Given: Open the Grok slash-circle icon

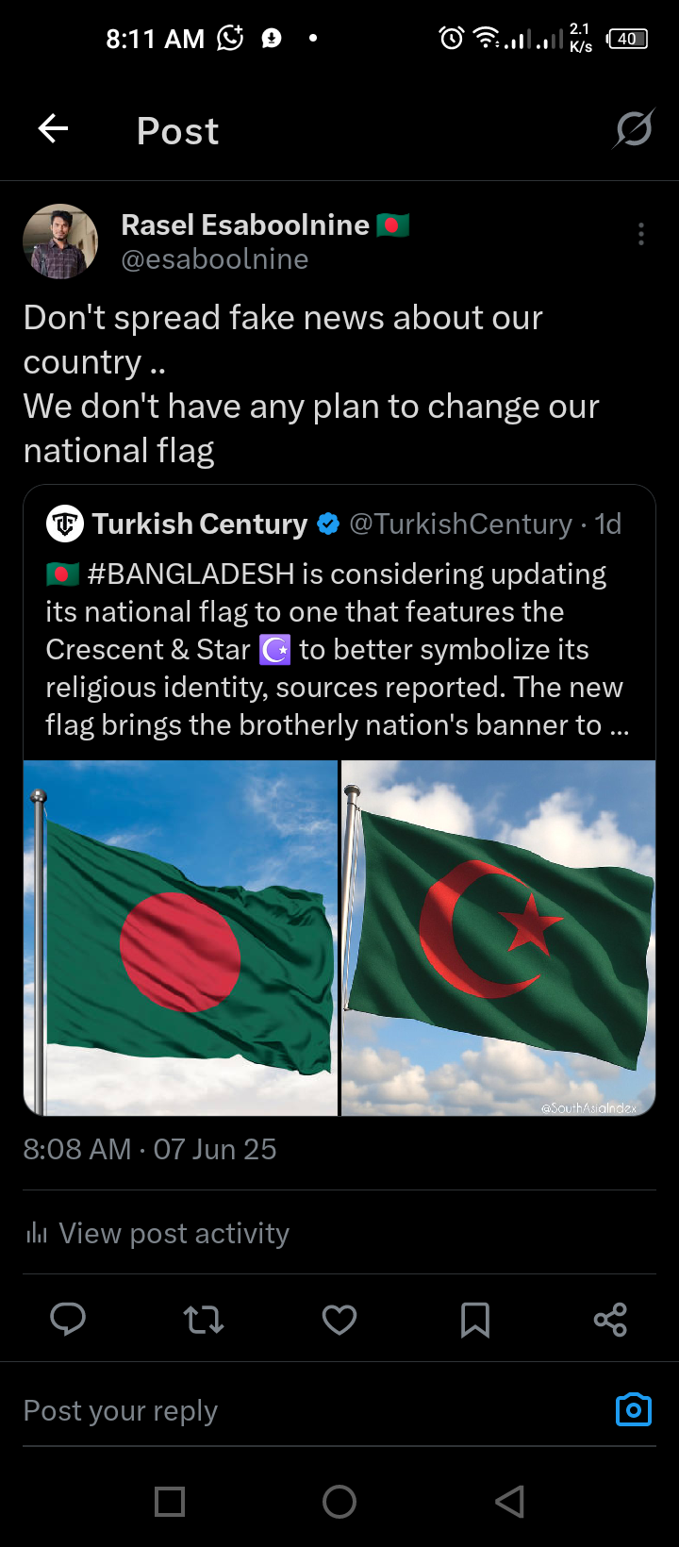Looking at the screenshot, I should [634, 128].
